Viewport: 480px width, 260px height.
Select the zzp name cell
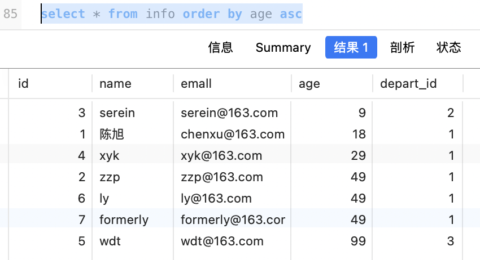[110, 177]
